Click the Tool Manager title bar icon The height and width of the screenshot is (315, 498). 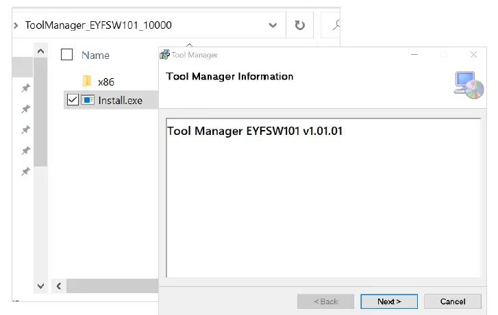pyautogui.click(x=164, y=55)
